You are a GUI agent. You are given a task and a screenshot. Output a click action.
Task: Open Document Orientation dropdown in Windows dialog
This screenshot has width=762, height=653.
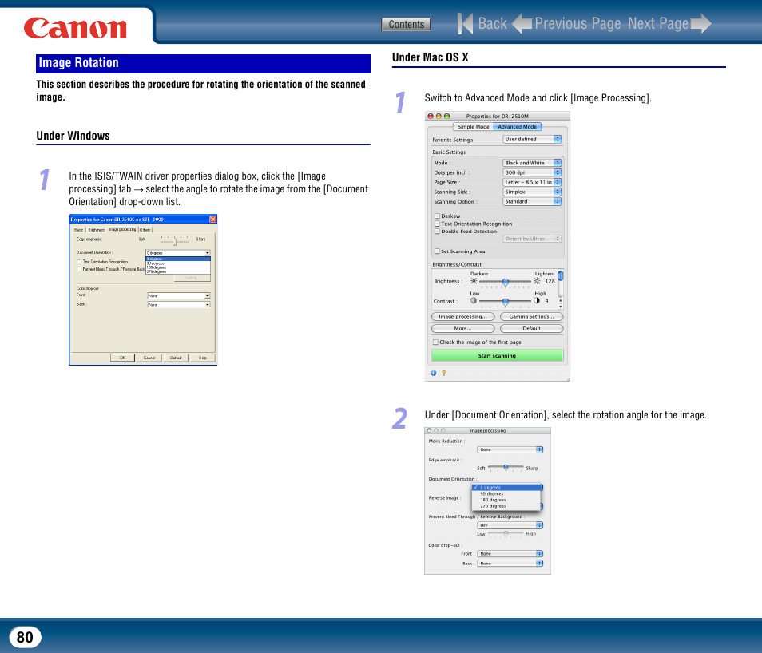[178, 253]
